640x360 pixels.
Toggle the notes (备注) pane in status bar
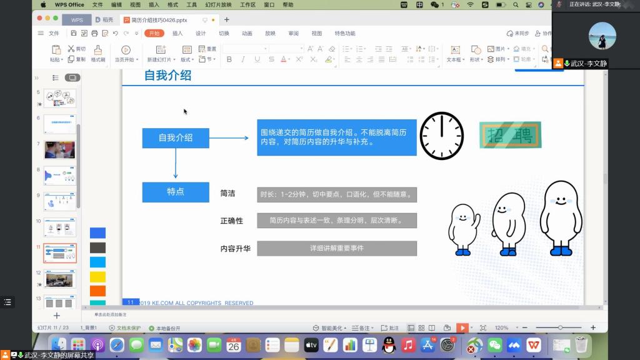362,328
